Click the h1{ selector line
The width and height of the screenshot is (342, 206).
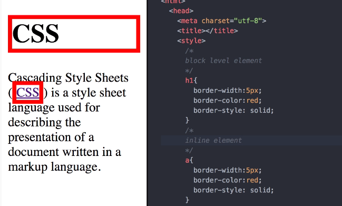(191, 81)
